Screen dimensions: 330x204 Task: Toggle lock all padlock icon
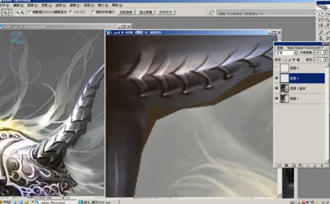pos(298,60)
